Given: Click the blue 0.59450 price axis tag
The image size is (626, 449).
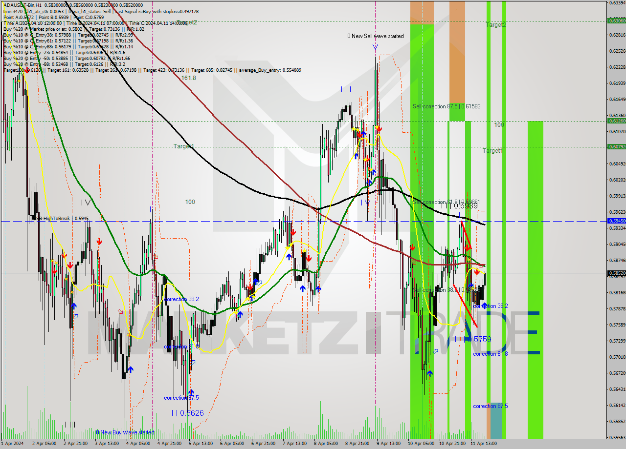Looking at the screenshot, I should click(616, 221).
